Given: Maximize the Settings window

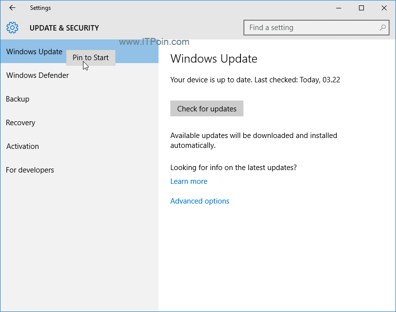Looking at the screenshot, I should [x=361, y=8].
